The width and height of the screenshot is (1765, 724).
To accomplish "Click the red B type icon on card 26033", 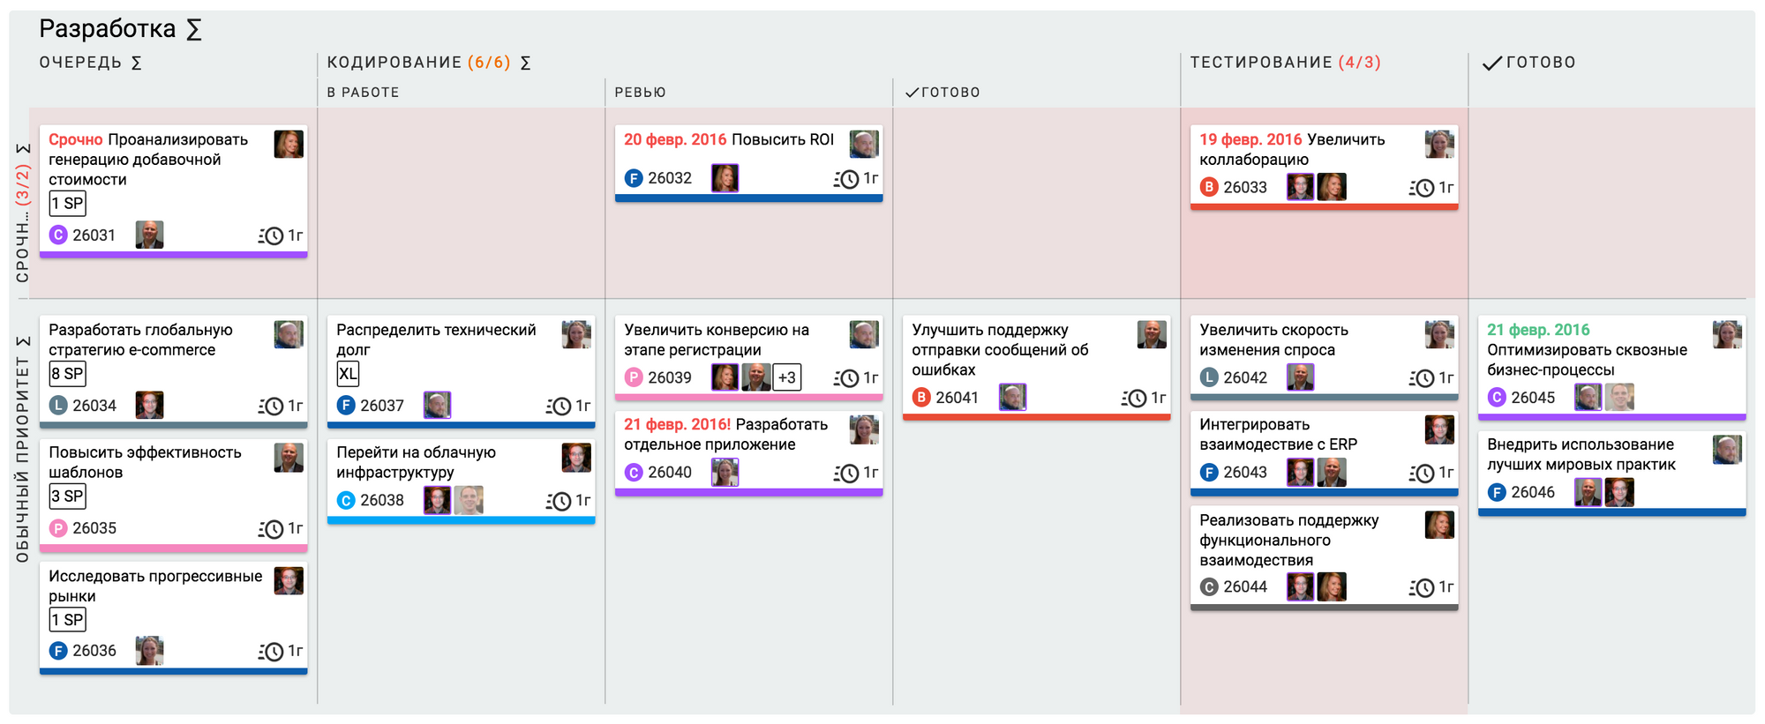I will [1208, 187].
